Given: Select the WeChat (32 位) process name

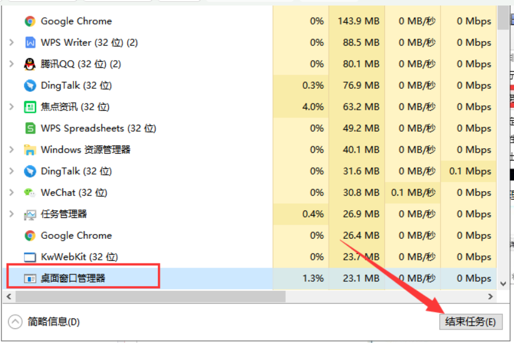Looking at the screenshot, I should click(74, 193).
